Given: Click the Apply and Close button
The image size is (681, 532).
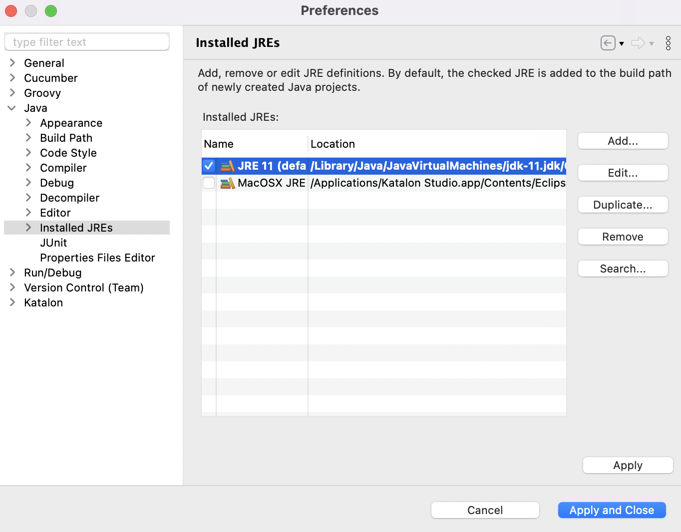Looking at the screenshot, I should tap(612, 510).
